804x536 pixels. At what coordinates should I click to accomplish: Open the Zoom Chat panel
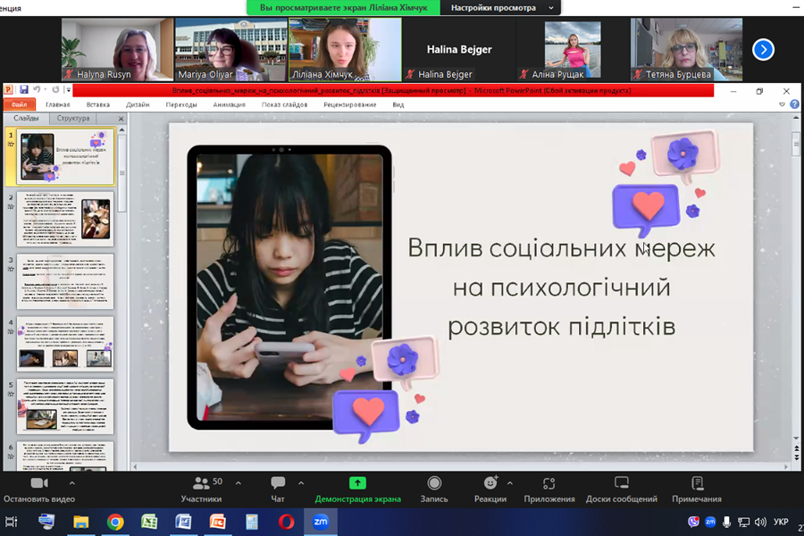[x=278, y=488]
